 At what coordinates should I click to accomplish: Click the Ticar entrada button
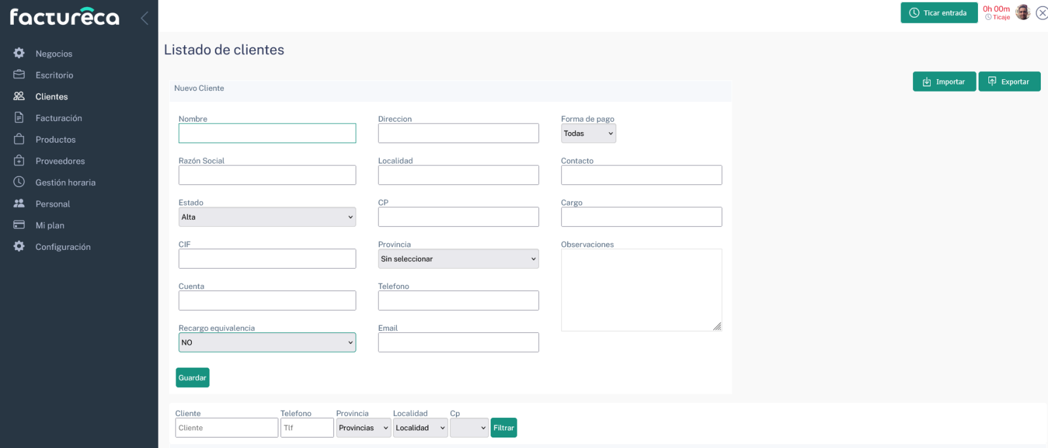pyautogui.click(x=938, y=13)
